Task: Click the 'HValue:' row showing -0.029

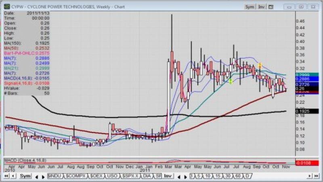Action: click(x=27, y=88)
